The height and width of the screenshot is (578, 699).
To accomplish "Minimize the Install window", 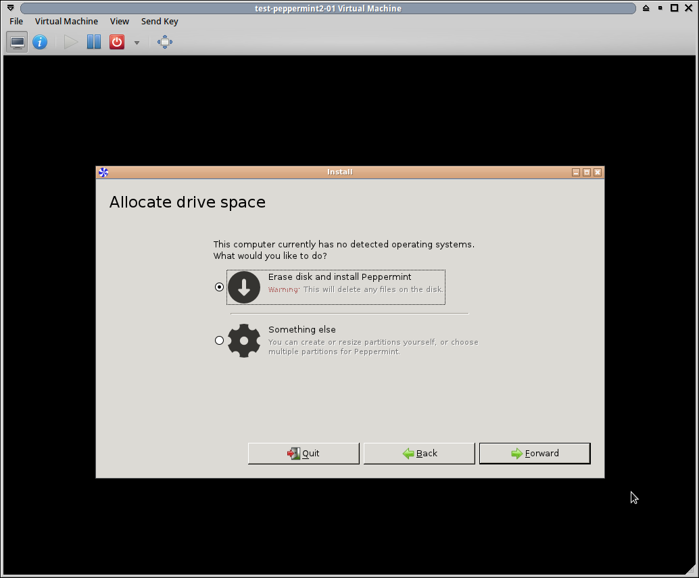I will click(576, 172).
